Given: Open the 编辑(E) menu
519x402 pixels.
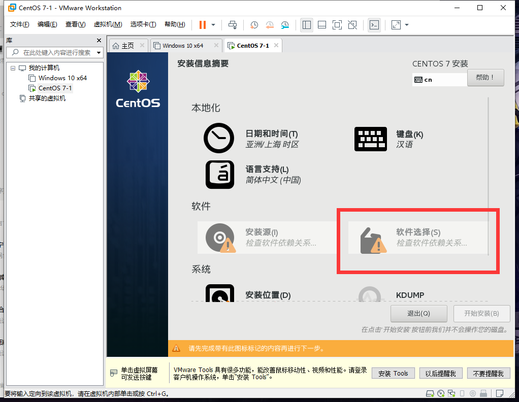Looking at the screenshot, I should click(x=47, y=24).
